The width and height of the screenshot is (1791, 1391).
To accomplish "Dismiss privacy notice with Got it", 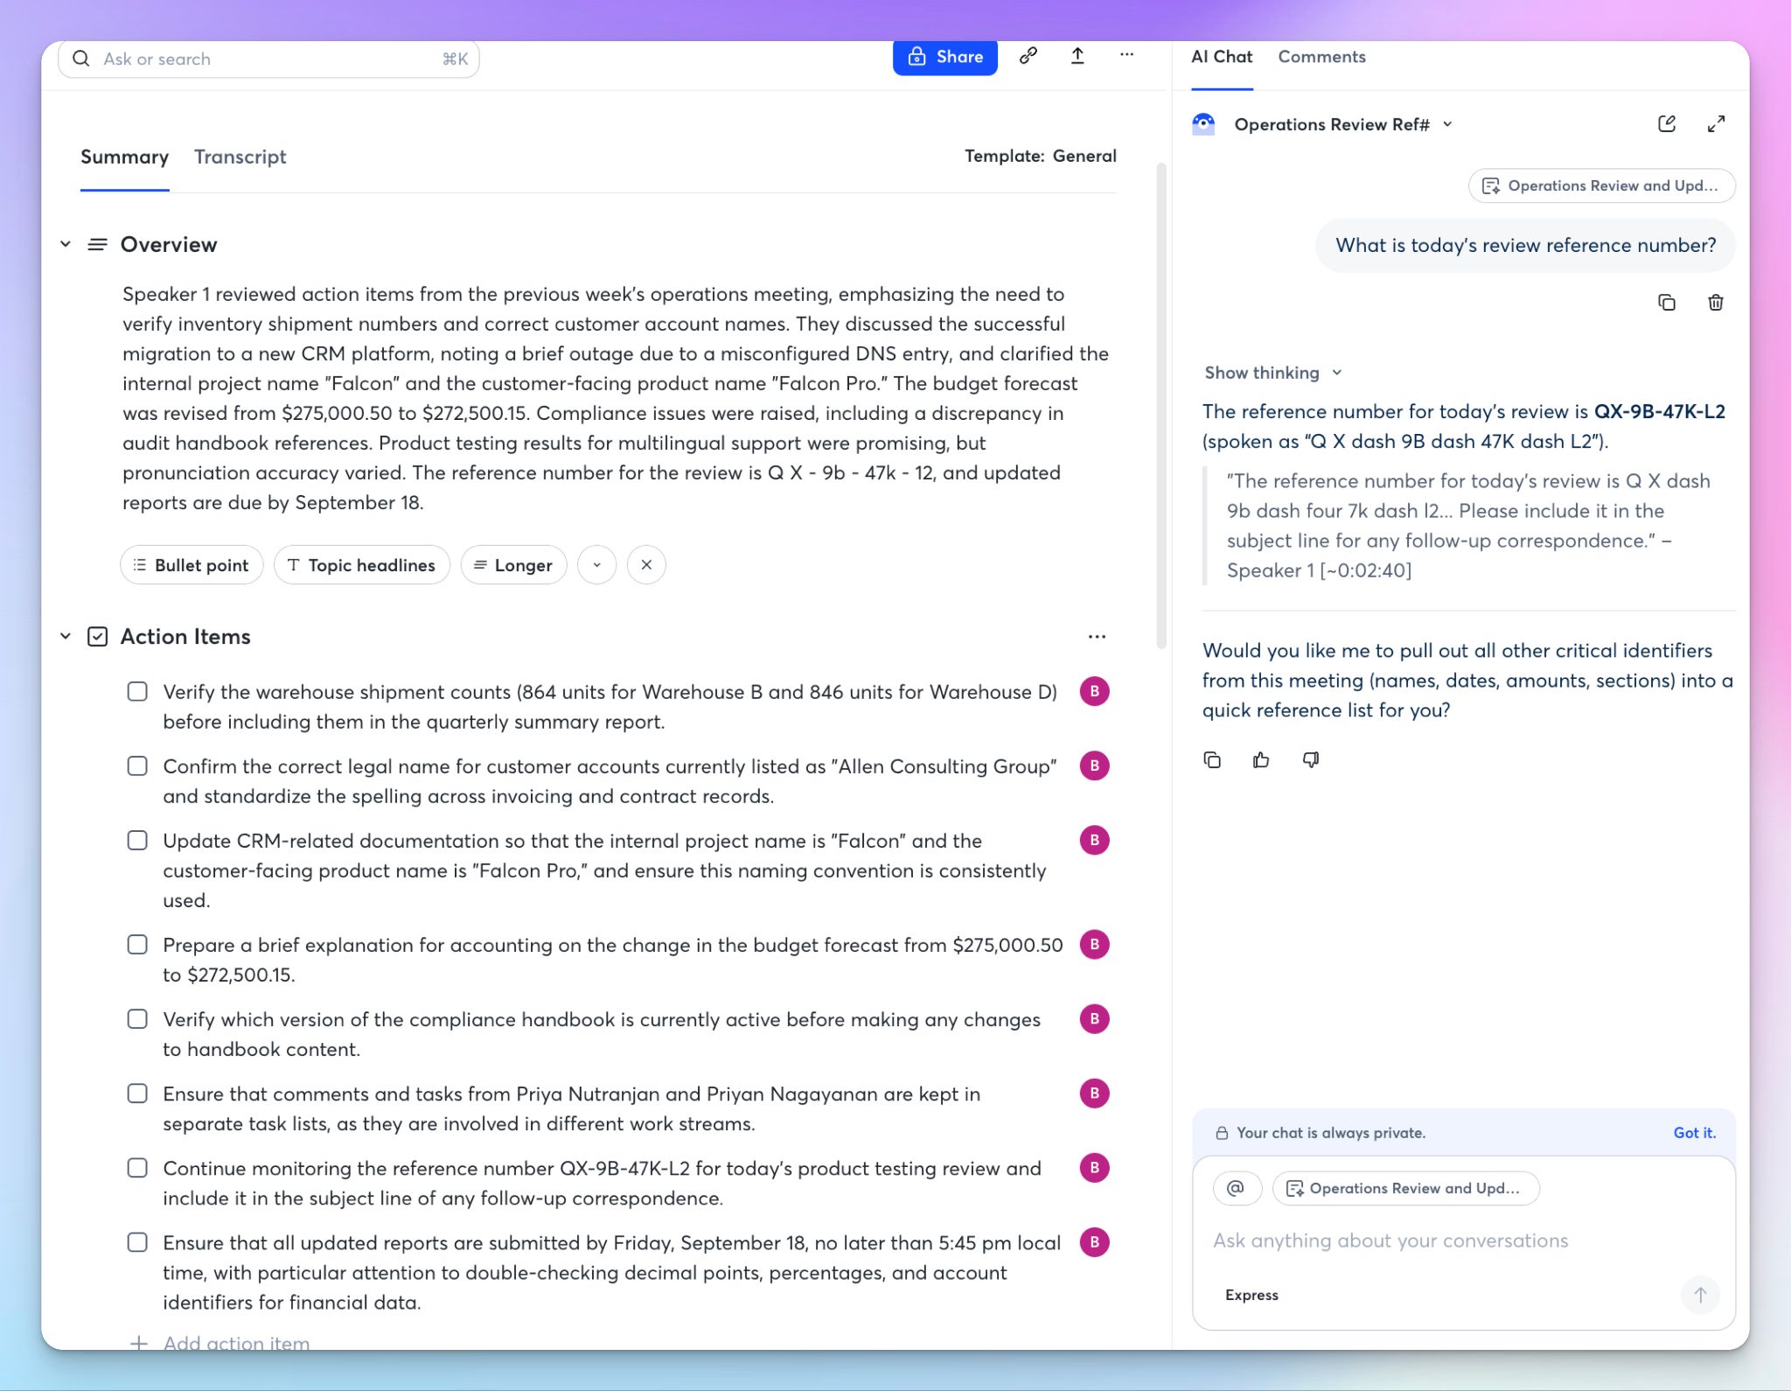I will pyautogui.click(x=1694, y=1133).
